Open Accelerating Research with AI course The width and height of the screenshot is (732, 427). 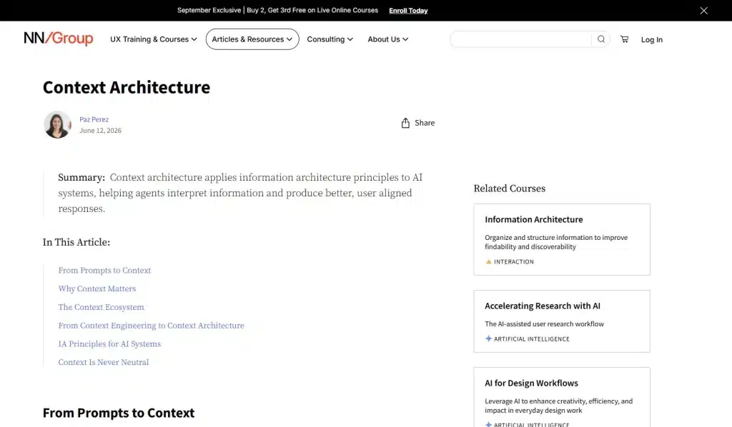point(562,321)
